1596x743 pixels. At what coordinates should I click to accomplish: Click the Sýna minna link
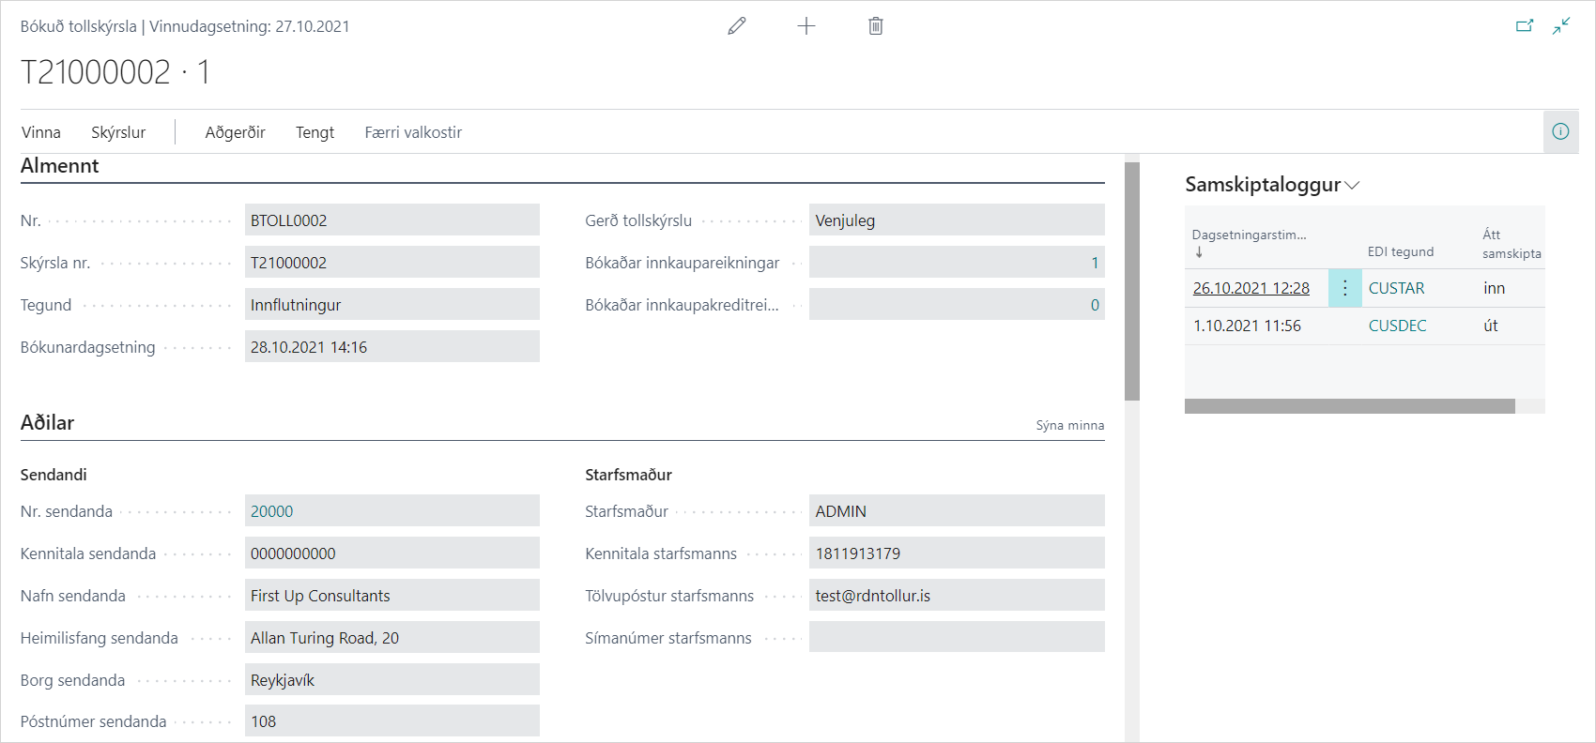1069,425
